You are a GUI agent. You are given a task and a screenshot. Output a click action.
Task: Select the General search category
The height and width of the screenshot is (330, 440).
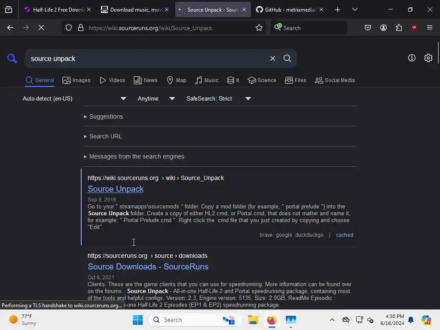[40, 80]
